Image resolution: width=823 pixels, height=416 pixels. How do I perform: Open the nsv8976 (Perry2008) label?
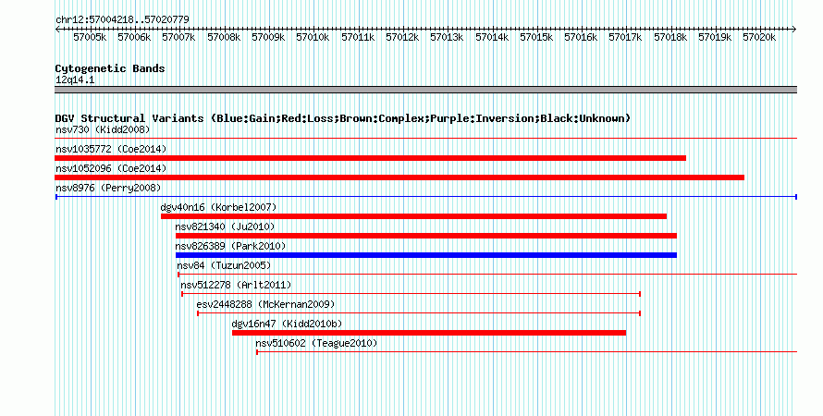pyautogui.click(x=108, y=188)
